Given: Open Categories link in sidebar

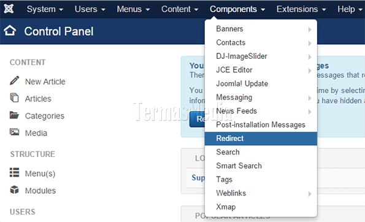Looking at the screenshot, I should tap(45, 116).
